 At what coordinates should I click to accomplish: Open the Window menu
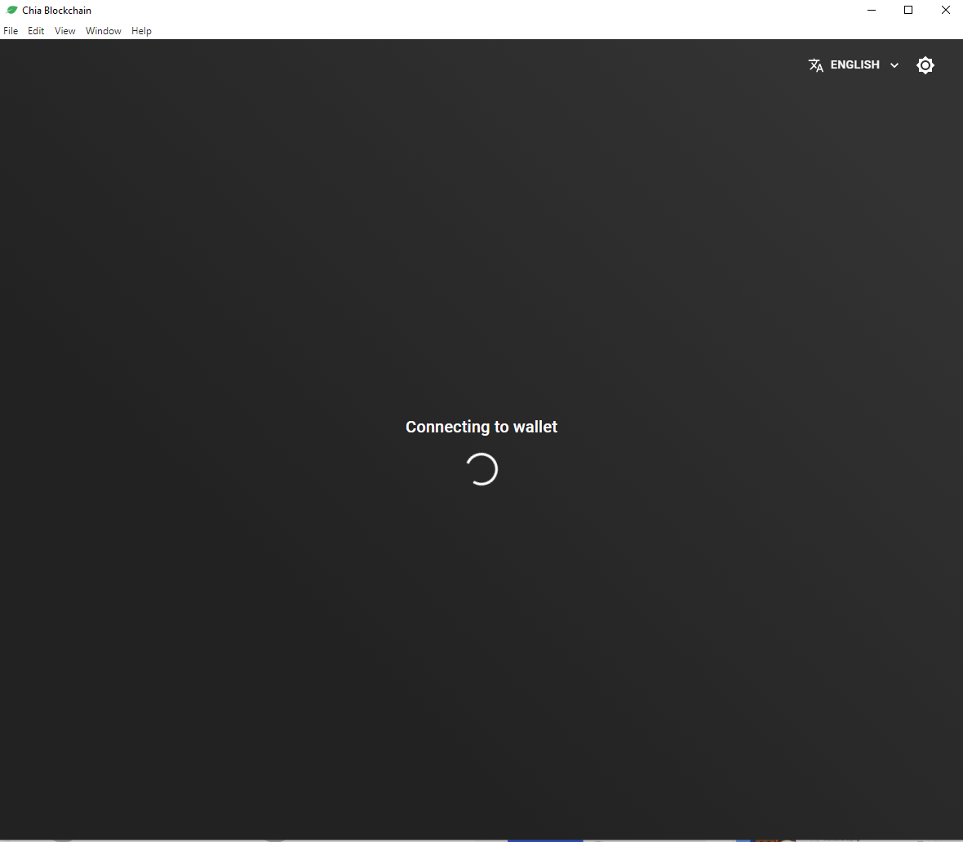[103, 31]
